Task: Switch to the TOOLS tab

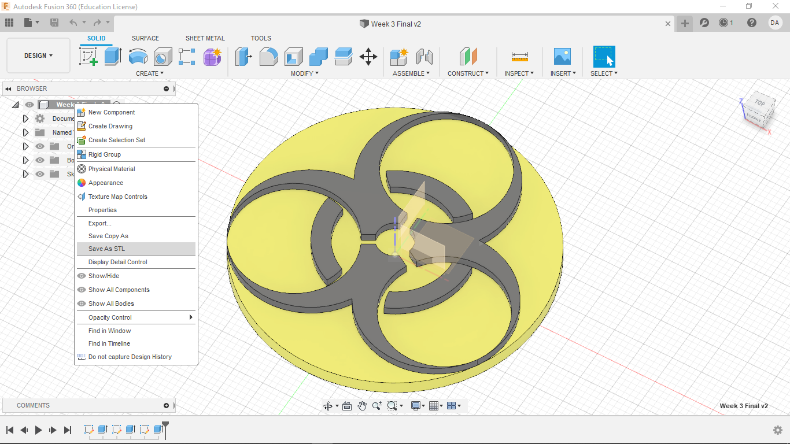Action: click(261, 38)
